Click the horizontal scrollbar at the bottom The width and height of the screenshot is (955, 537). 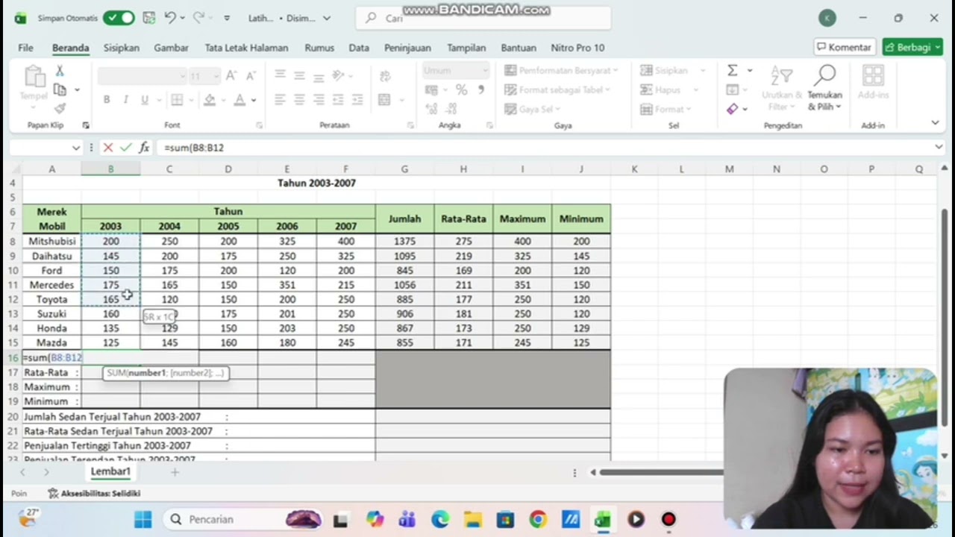pos(662,472)
